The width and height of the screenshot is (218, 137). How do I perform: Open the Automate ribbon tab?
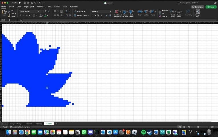[x=74, y=7]
